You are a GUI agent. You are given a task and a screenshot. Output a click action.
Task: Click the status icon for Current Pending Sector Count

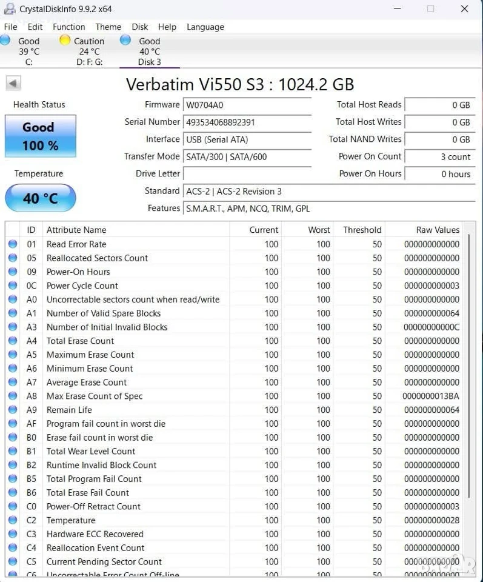[13, 561]
